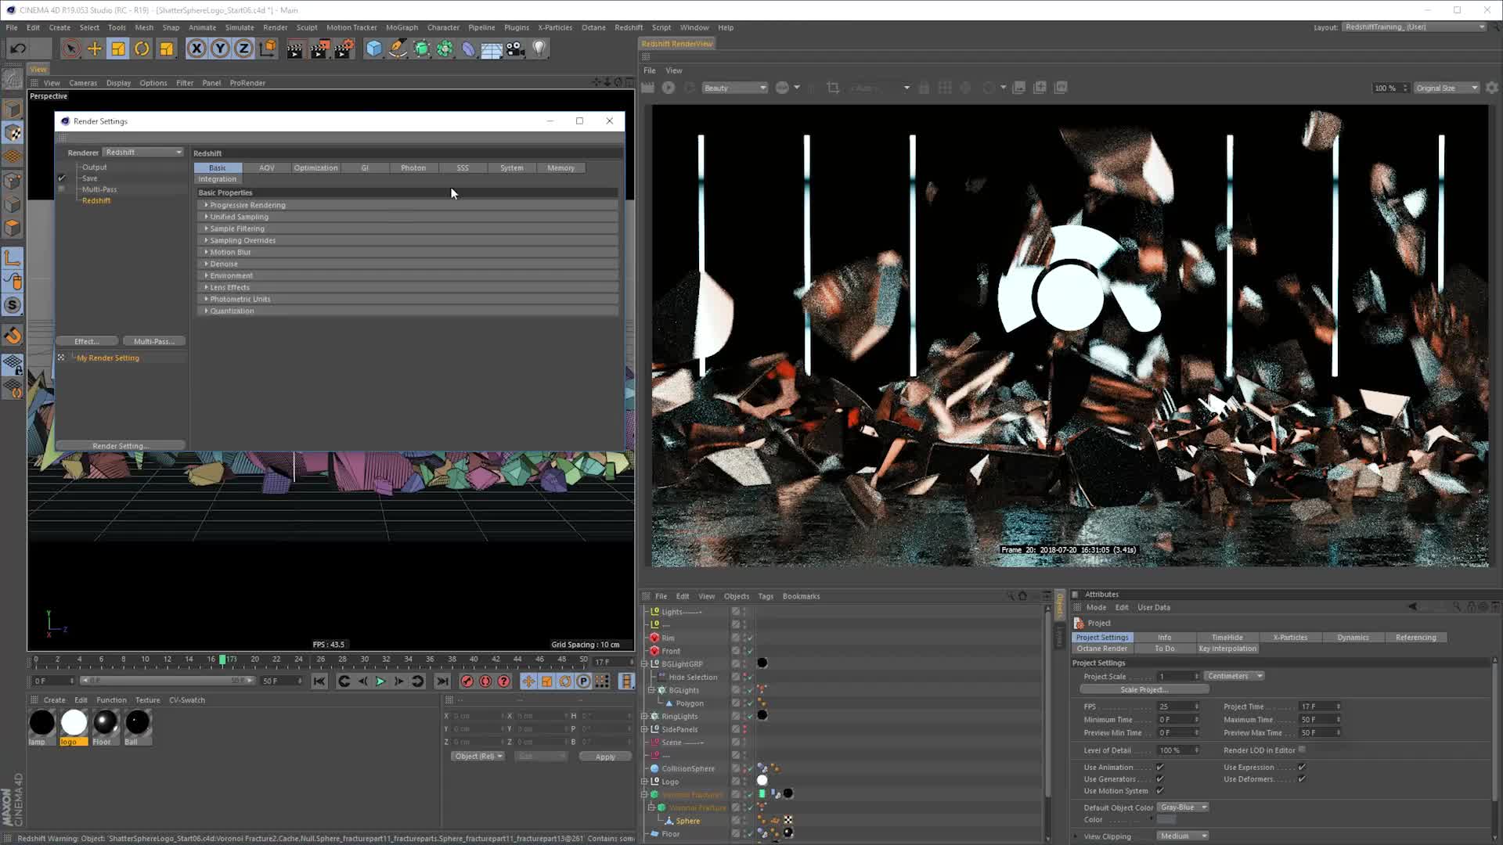Click the Play button in the timeline
Viewport: 1503px width, 845px height.
pos(380,681)
